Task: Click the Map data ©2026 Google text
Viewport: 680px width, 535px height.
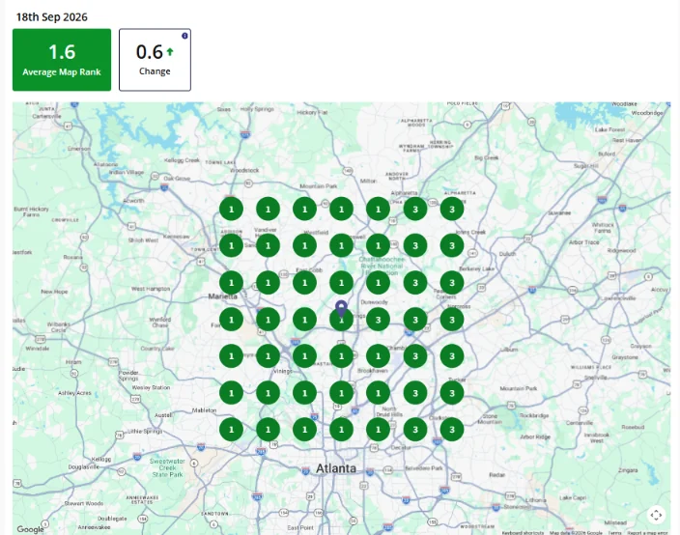Action: (x=576, y=532)
